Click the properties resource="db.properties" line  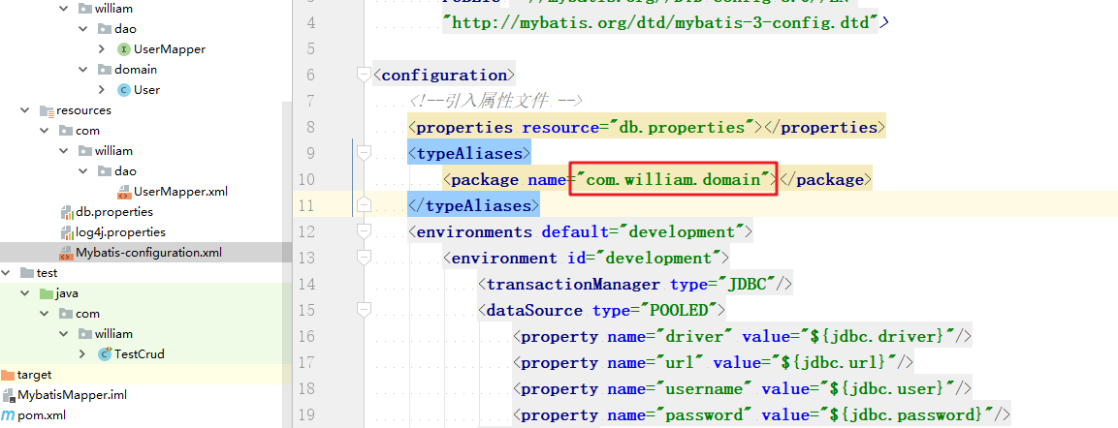click(646, 128)
